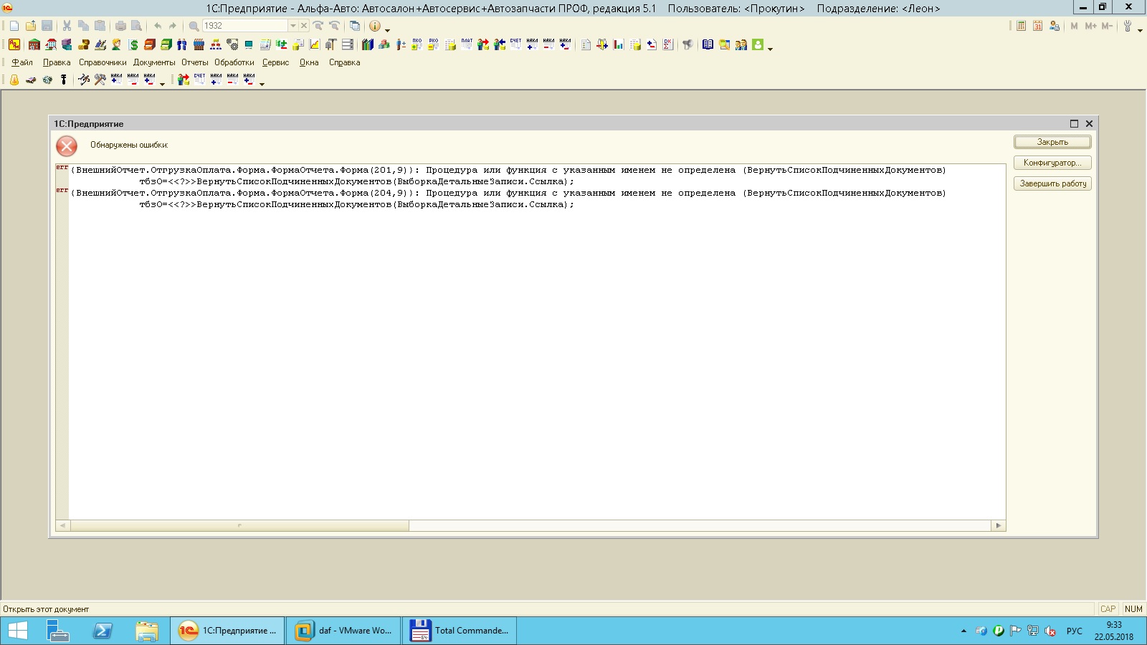Expand toolbar options after green user icon
The width and height of the screenshot is (1147, 645).
[770, 48]
